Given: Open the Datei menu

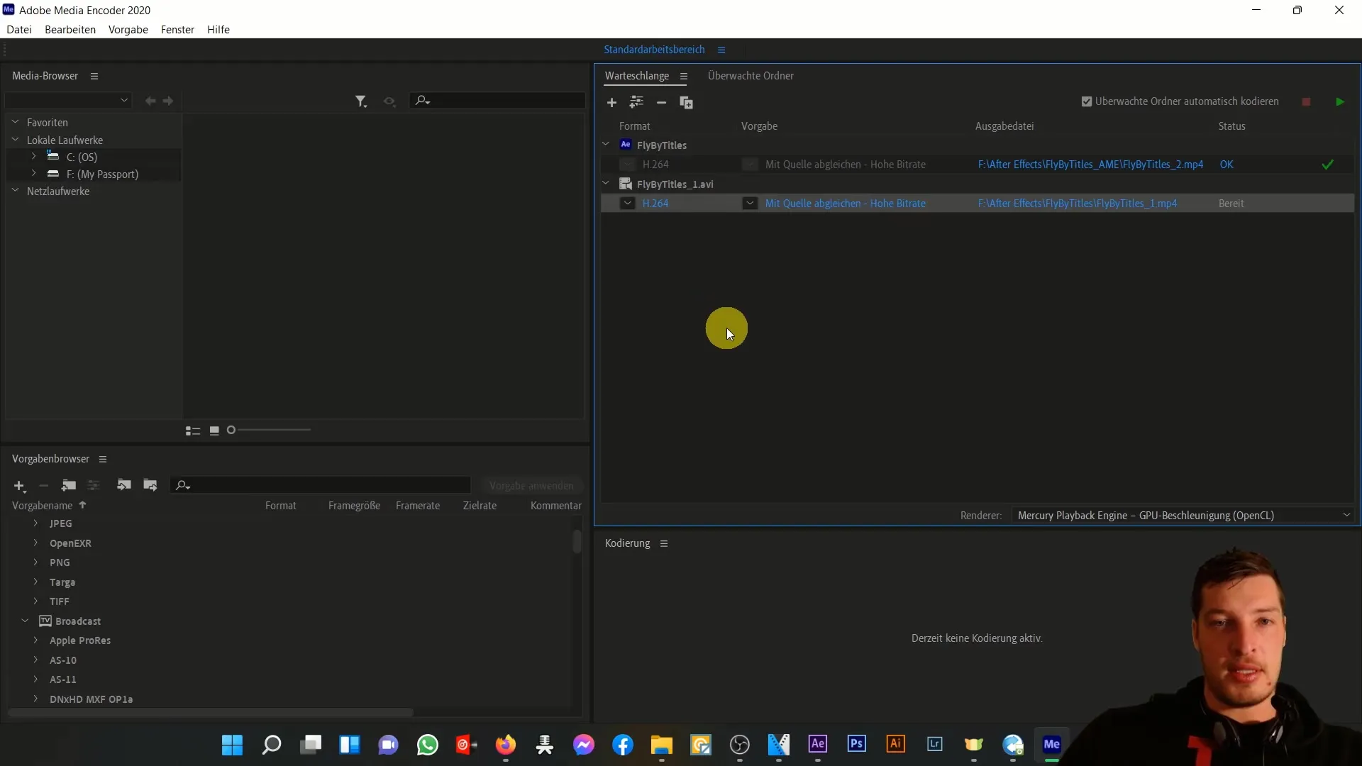Looking at the screenshot, I should [x=18, y=29].
